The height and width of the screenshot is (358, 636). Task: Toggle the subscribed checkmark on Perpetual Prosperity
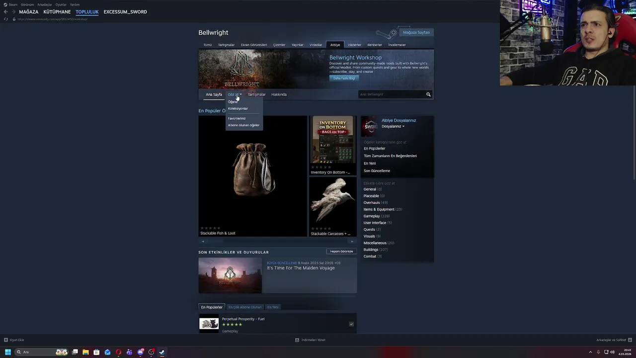tap(351, 324)
